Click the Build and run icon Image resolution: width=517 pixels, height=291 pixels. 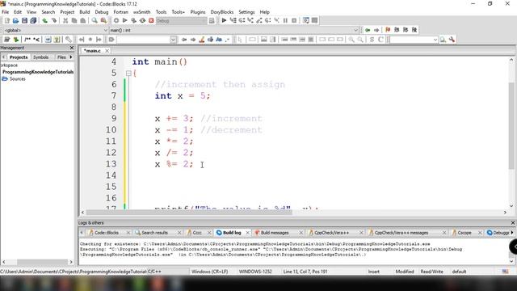(133, 20)
